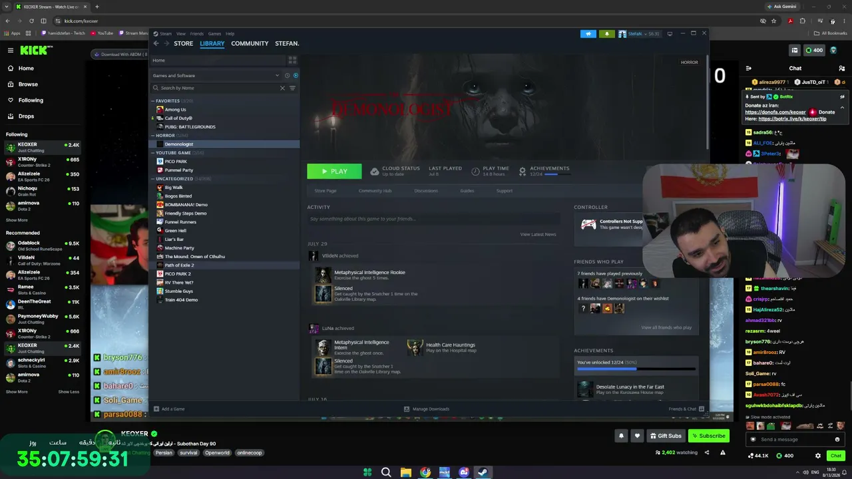
Task: Filter Steam library by recent activity clock
Action: pos(287,75)
